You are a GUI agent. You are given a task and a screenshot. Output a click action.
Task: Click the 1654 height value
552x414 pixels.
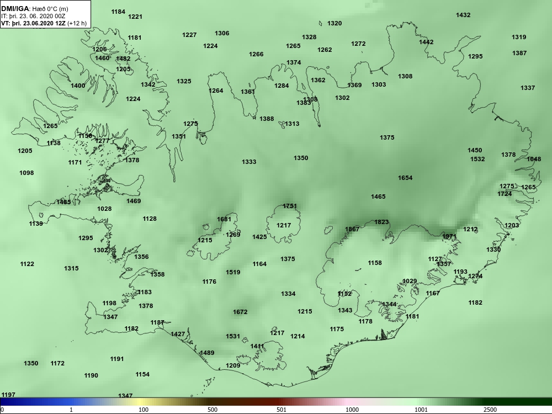(405, 178)
